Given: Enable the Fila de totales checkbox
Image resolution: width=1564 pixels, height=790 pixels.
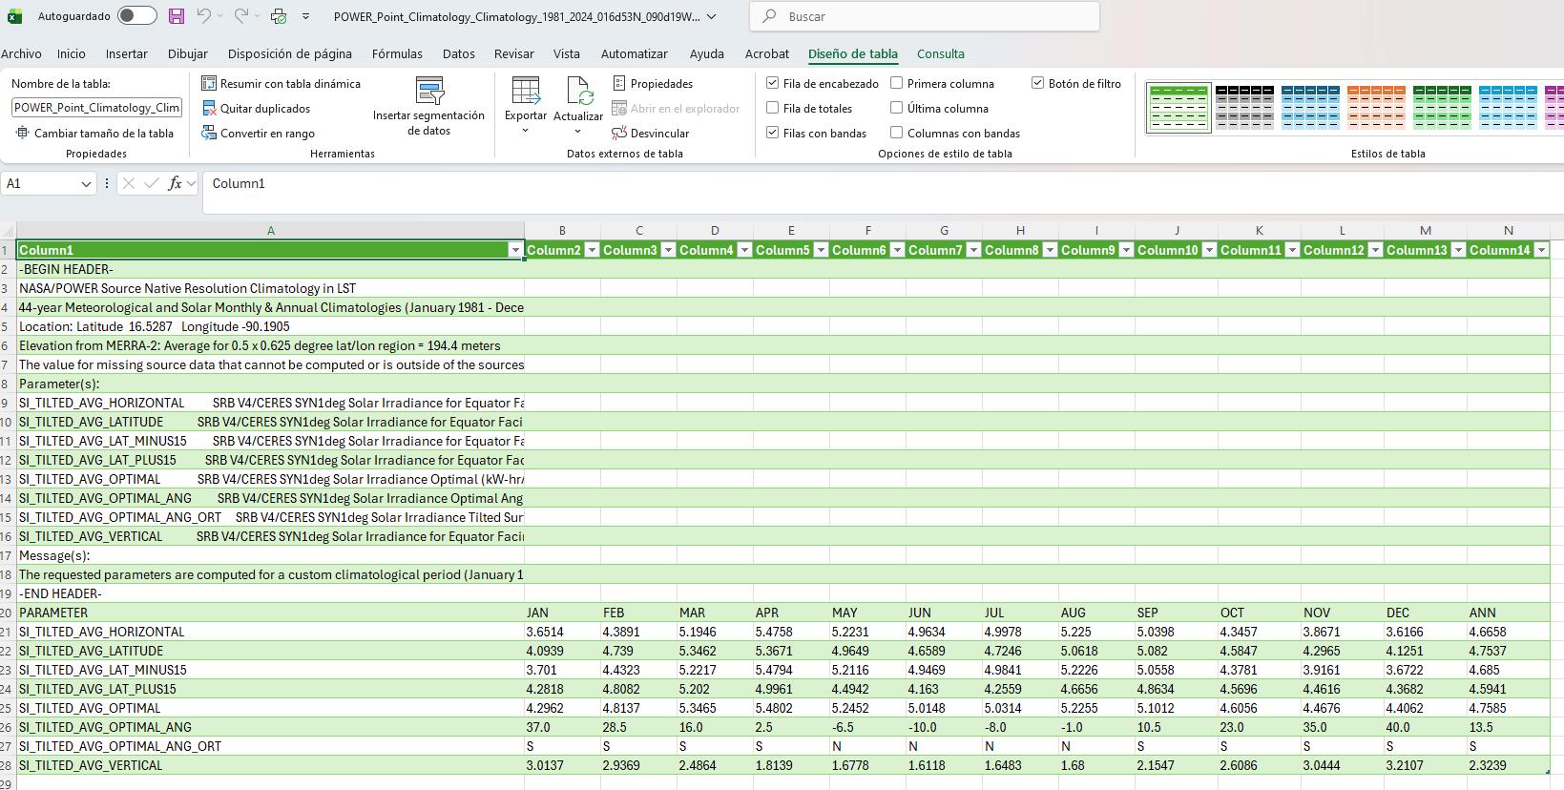Looking at the screenshot, I should pos(773,109).
